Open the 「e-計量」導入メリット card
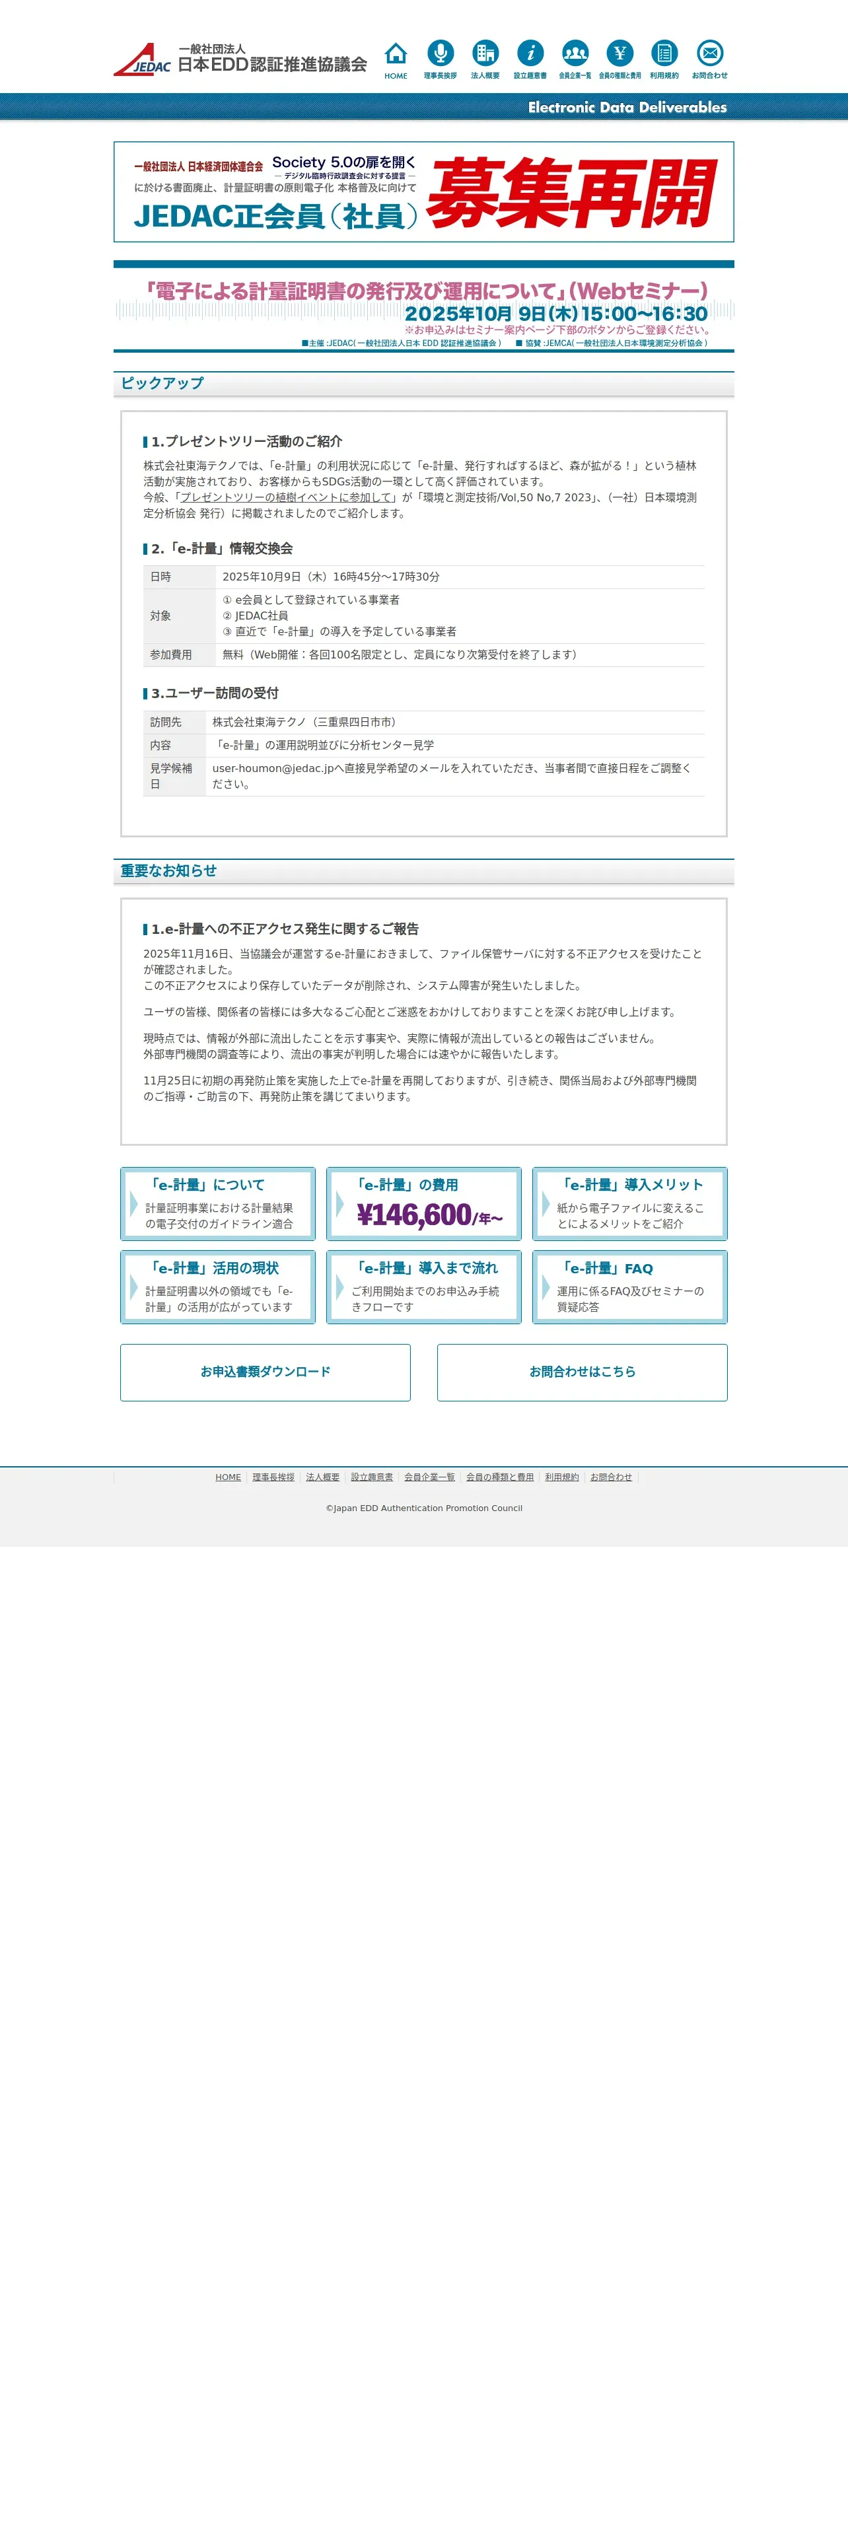This screenshot has height=2544, width=848. (630, 1203)
